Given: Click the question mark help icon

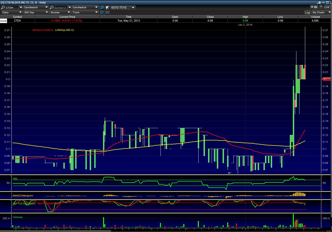Looking at the screenshot, I should 321,7.
